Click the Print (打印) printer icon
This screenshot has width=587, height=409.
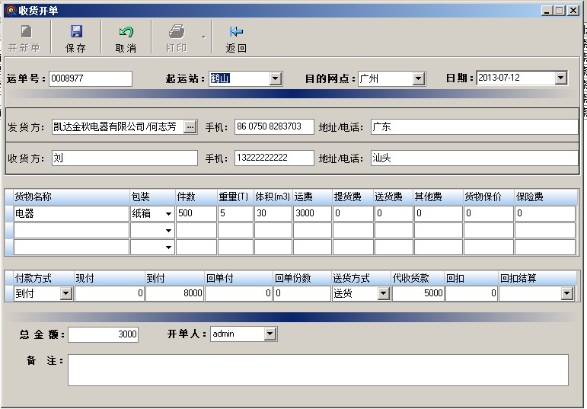[x=176, y=32]
